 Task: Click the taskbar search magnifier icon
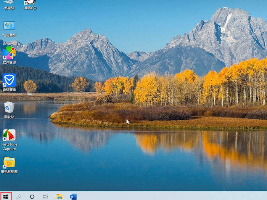[x=19, y=197]
